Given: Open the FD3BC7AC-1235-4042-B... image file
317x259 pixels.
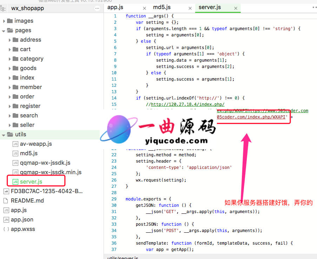Looking at the screenshot, I should 47,191.
